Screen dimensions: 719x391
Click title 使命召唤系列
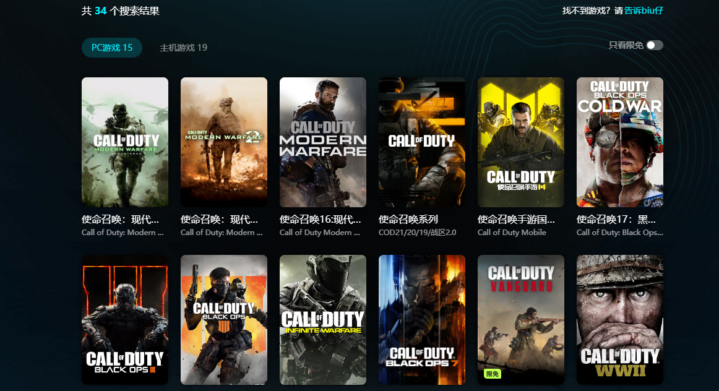point(408,220)
